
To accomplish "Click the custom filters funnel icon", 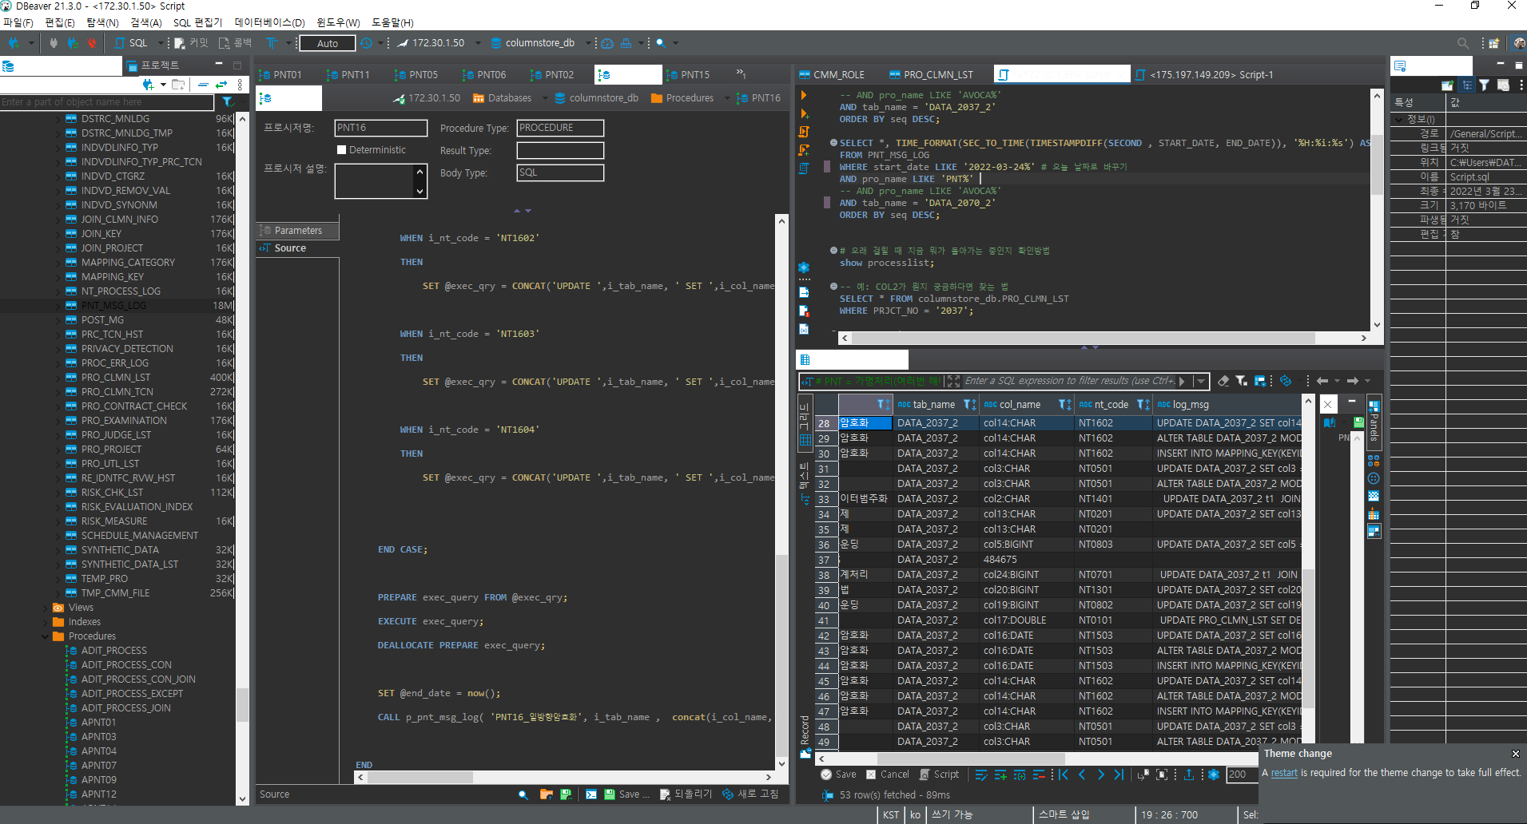I will pos(1242,381).
